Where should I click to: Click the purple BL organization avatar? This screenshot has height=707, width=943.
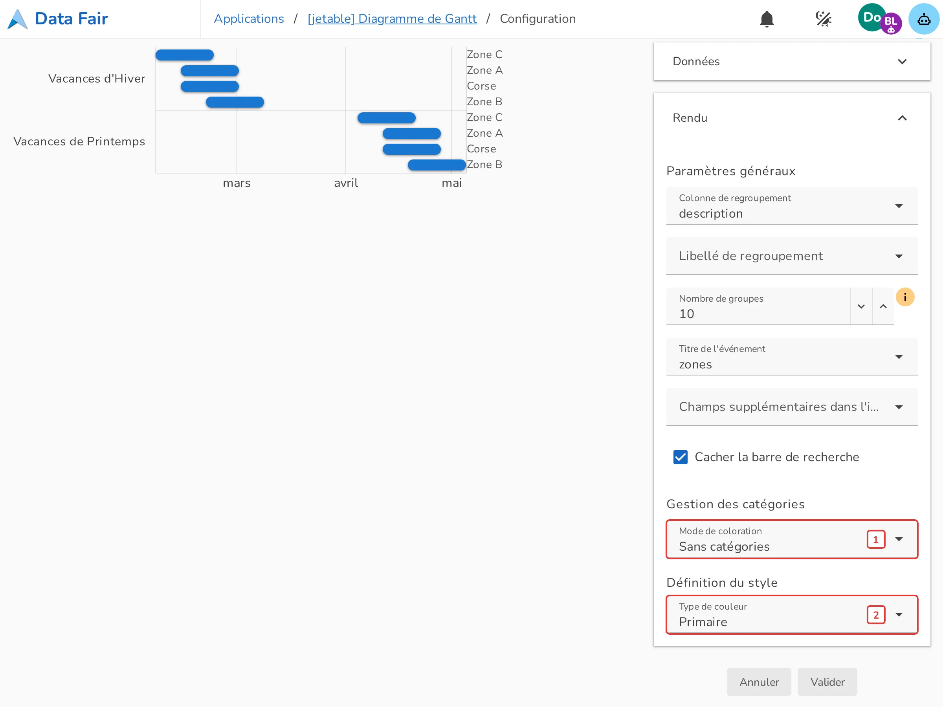click(x=891, y=24)
